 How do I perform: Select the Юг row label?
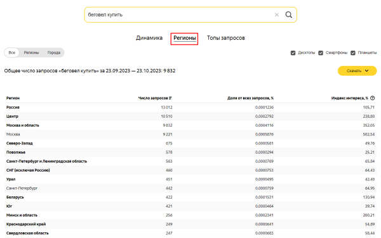[x=9, y=206]
